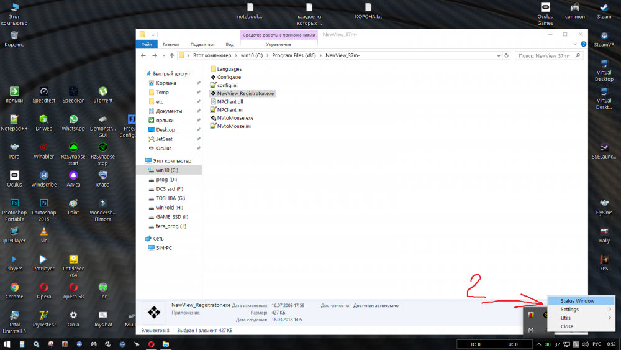Select the Languages folder
This screenshot has width=621, height=350.
click(226, 69)
